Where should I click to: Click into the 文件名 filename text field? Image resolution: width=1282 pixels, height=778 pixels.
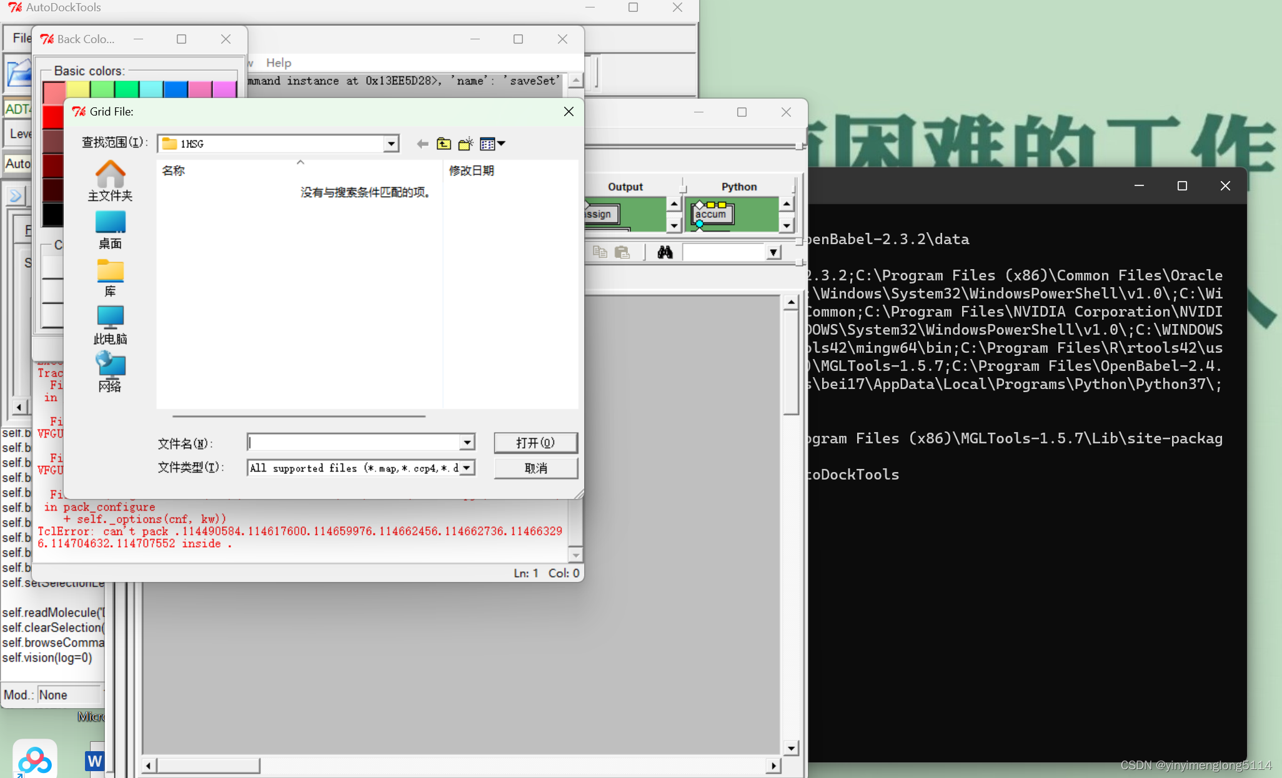tap(353, 443)
